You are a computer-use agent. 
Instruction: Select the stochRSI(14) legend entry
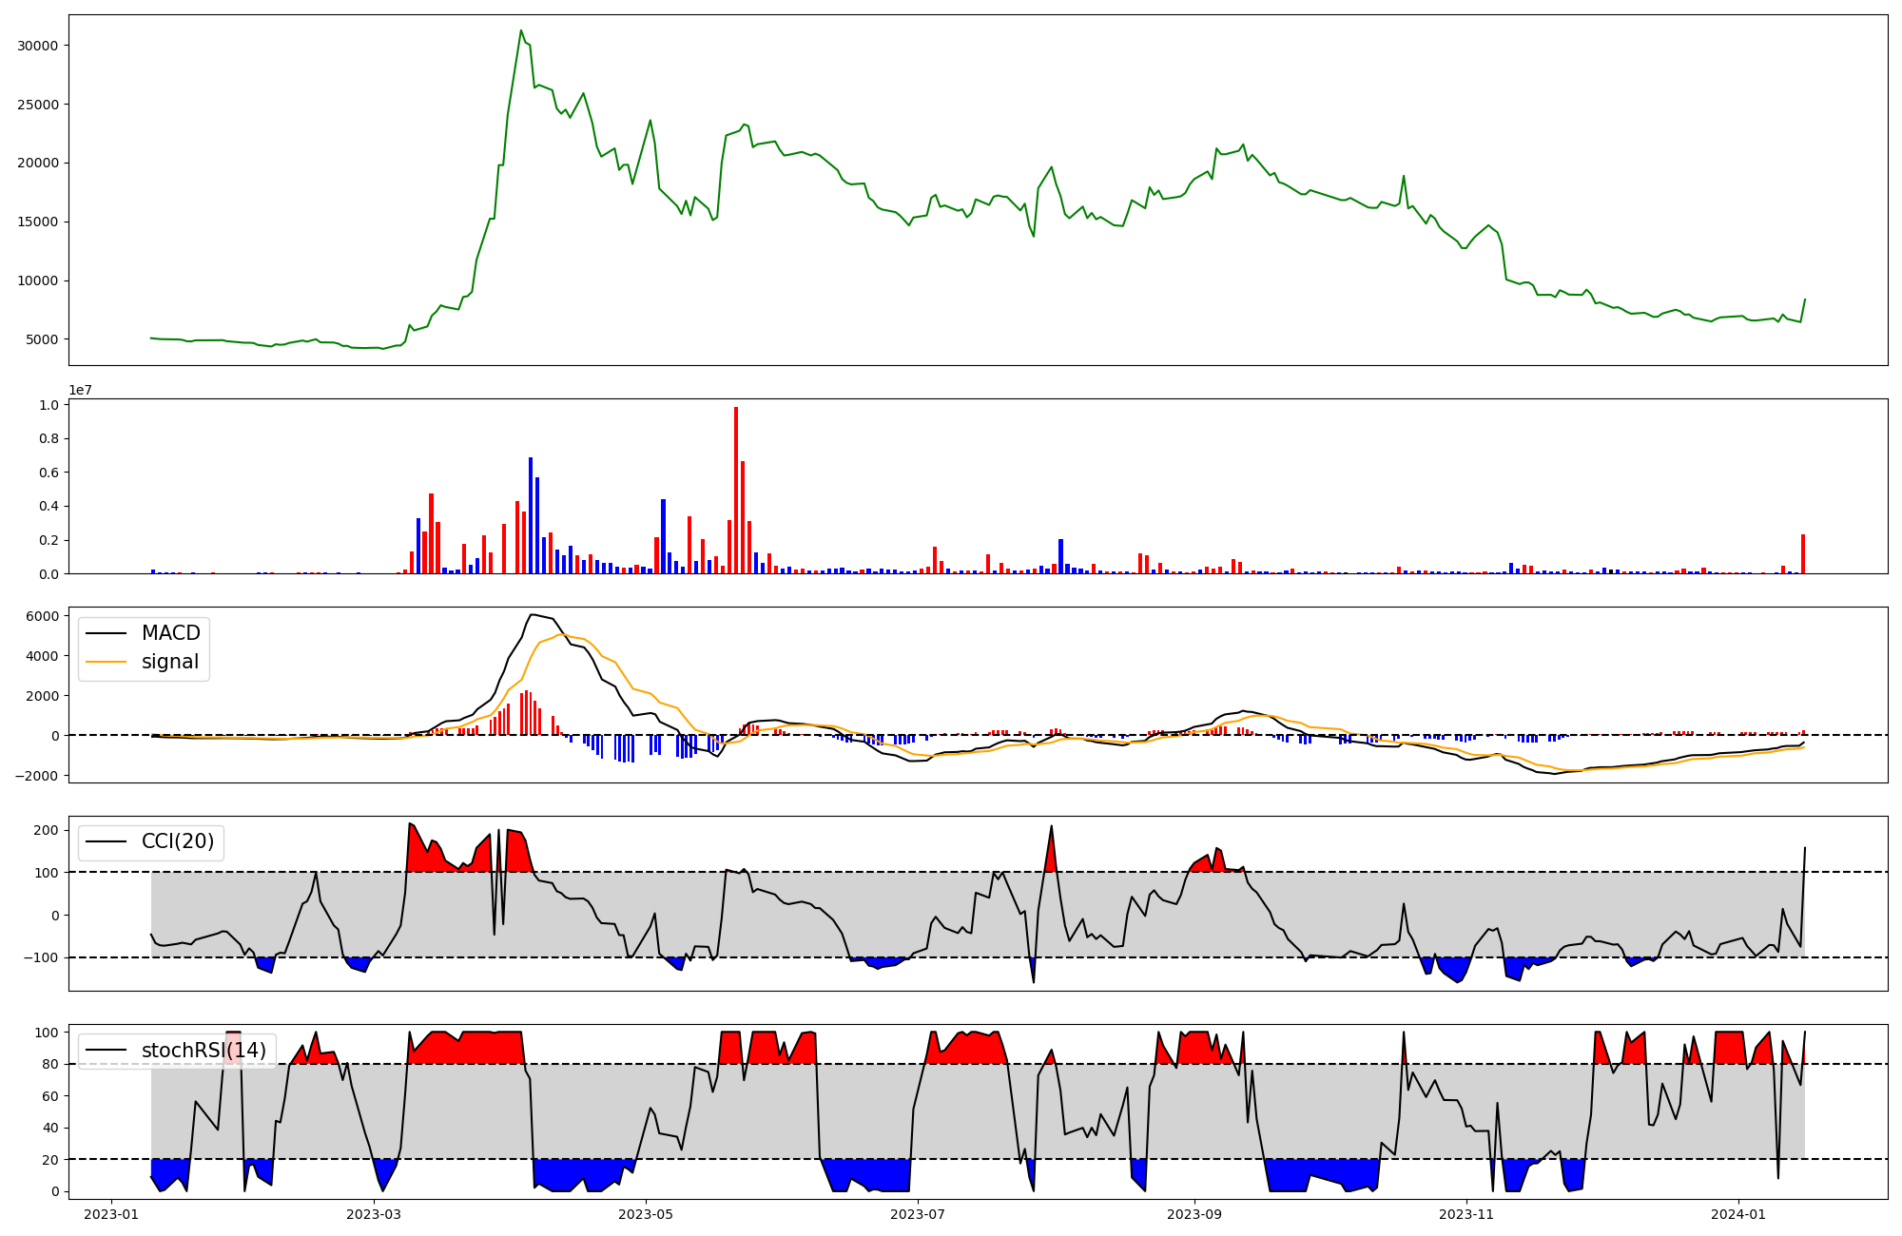204,1051
